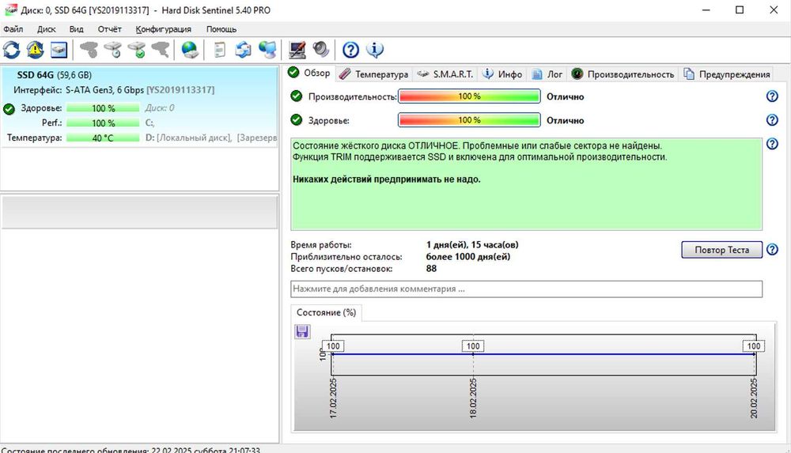Click the blue question mark toolbar icon
Image resolution: width=791 pixels, height=453 pixels.
350,50
